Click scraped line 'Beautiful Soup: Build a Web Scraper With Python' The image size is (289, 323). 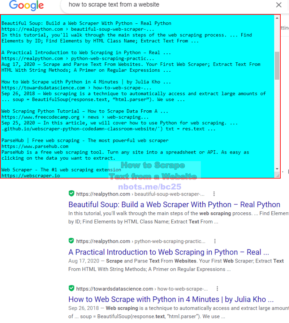coord(86,23)
